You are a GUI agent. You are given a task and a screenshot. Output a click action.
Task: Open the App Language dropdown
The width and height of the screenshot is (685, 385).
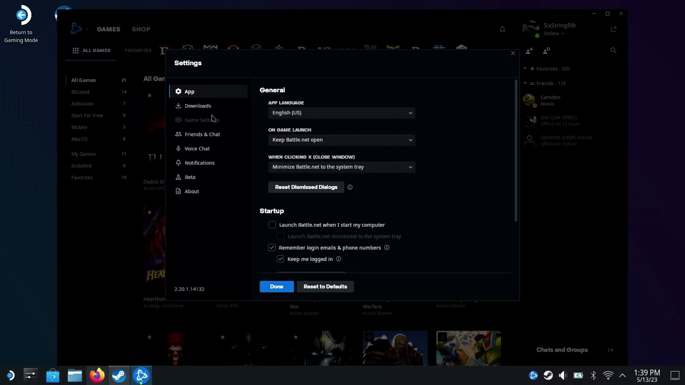point(341,113)
